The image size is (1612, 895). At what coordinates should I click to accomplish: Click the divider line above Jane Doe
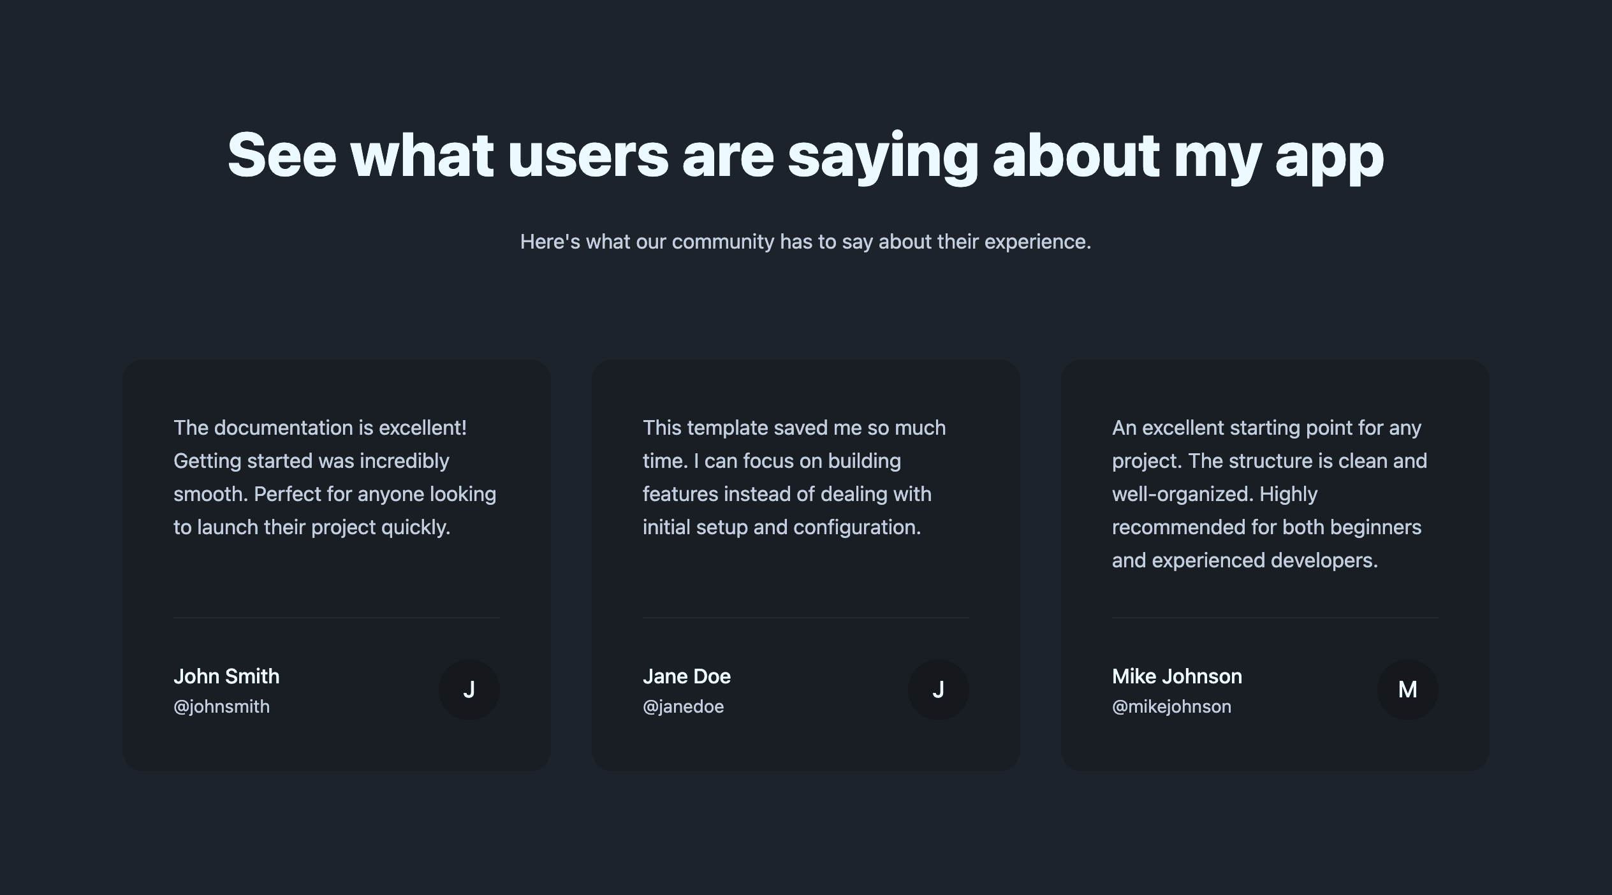805,618
